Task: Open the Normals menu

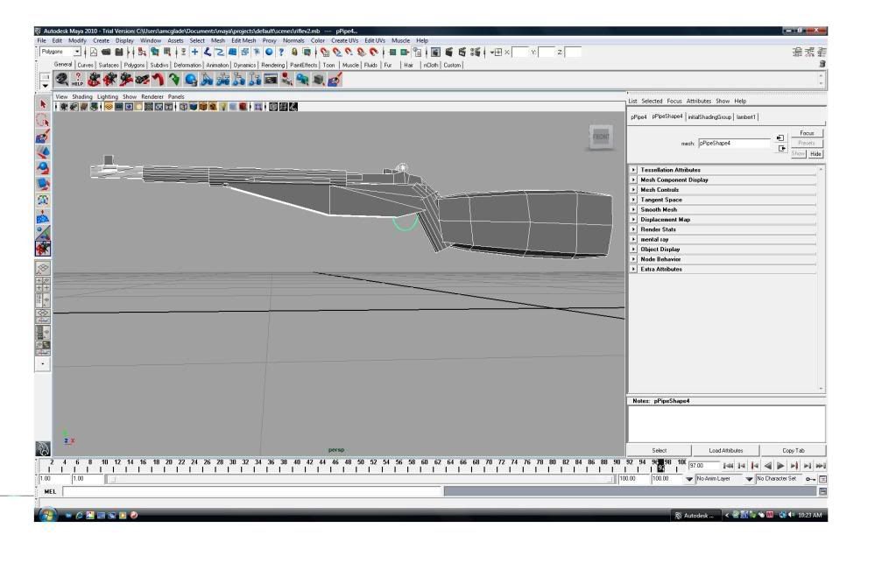Action: click(x=293, y=40)
